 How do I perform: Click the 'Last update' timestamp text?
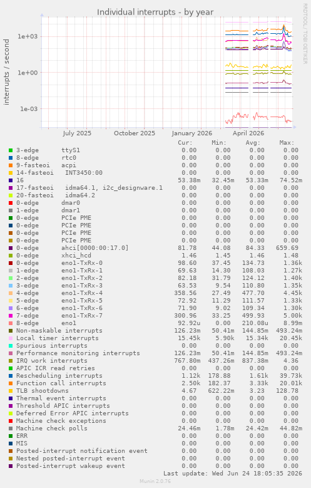click(233, 474)
